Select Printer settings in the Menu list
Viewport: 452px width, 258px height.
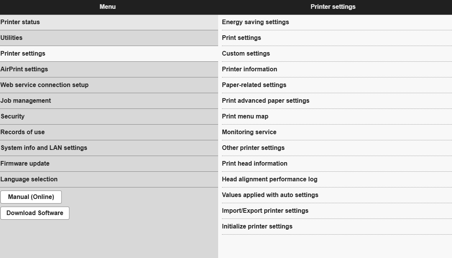23,53
